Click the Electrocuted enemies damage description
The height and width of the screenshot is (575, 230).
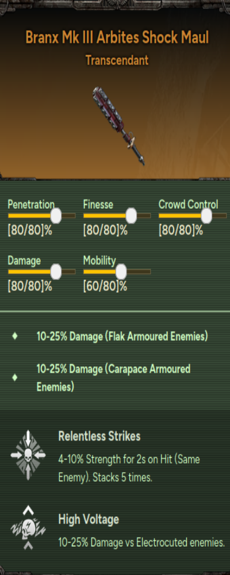pos(141,543)
